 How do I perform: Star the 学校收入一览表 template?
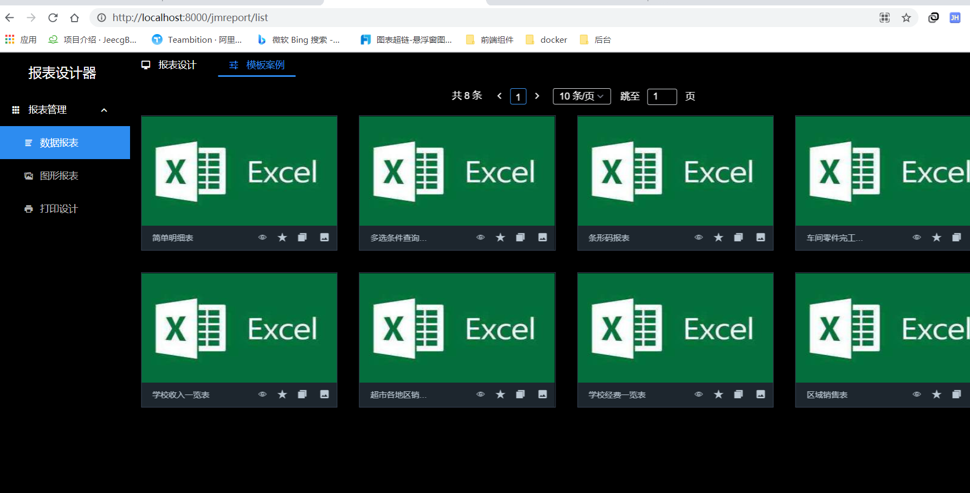point(282,395)
